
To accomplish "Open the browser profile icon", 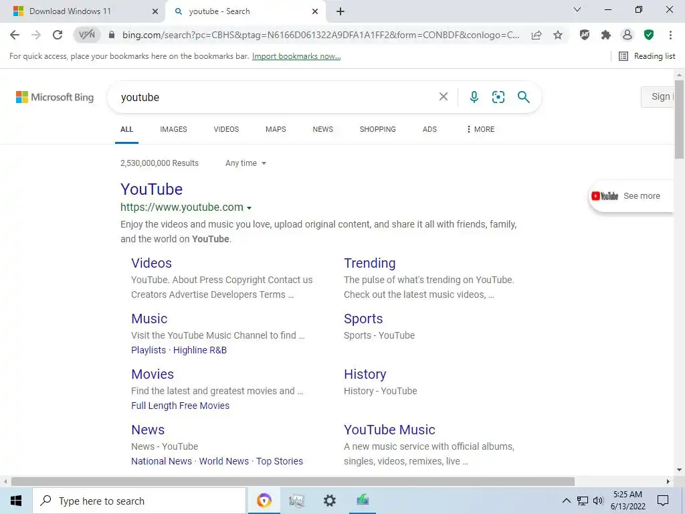I will coord(627,35).
